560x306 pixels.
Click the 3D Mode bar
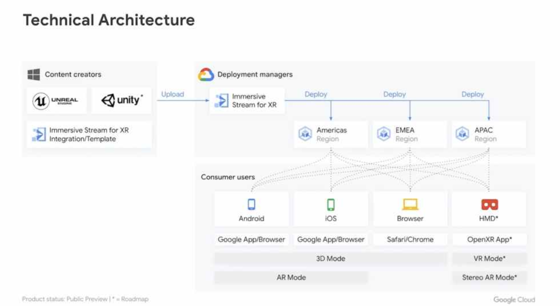(330, 259)
